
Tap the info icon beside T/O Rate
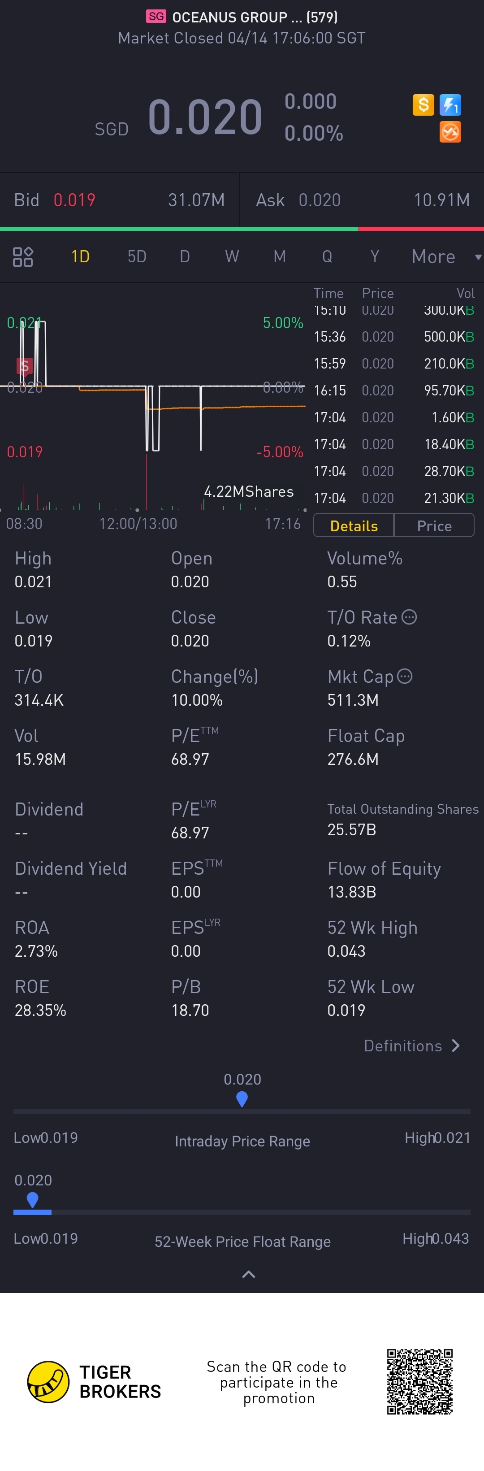click(x=409, y=617)
